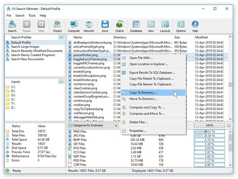Select Open File With context entry
The image size is (238, 179).
click(153, 58)
